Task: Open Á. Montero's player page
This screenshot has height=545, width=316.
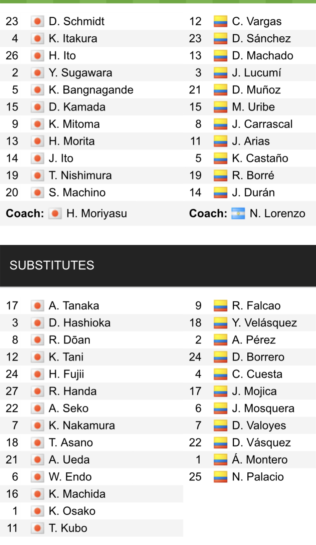Action: click(260, 460)
